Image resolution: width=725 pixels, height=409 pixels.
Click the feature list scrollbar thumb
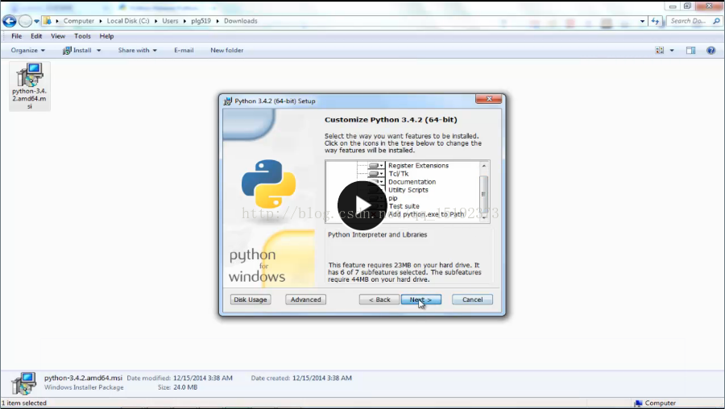point(484,194)
